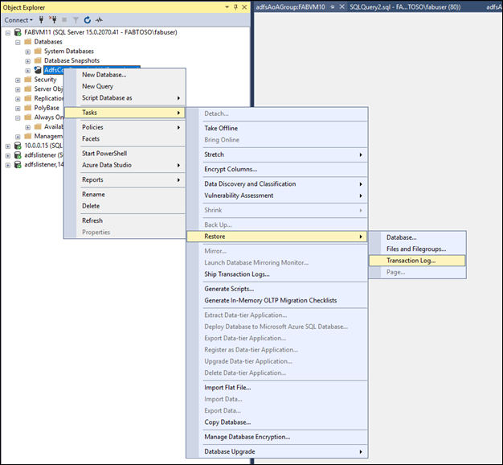Screen dimensions: 503x465
Task: Click the System Databases folder icon
Action: (38, 51)
